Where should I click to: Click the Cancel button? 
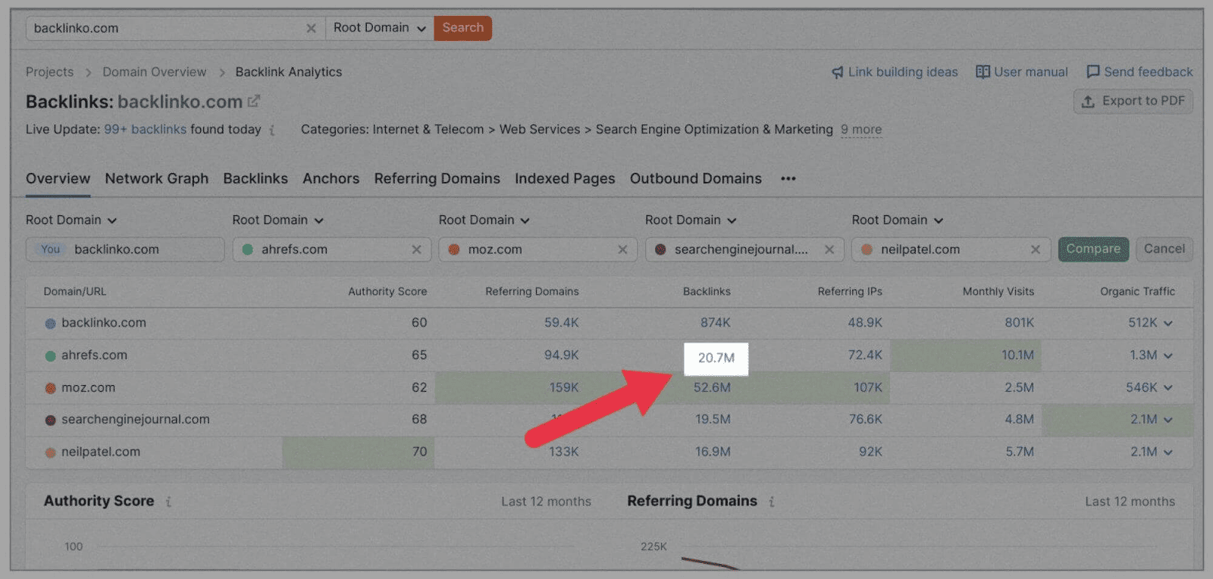pyautogui.click(x=1164, y=249)
